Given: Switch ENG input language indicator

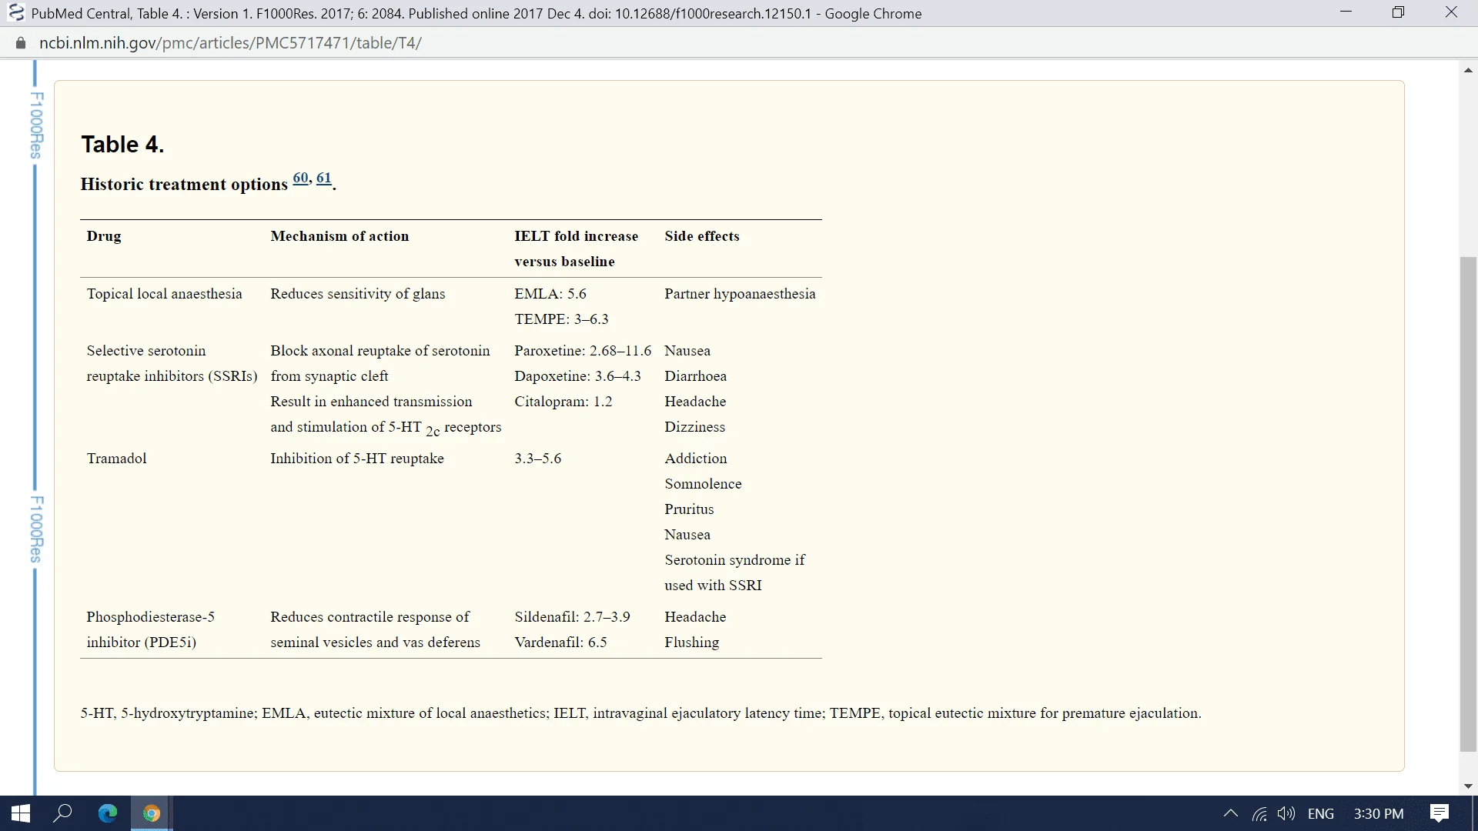Looking at the screenshot, I should click(1321, 813).
